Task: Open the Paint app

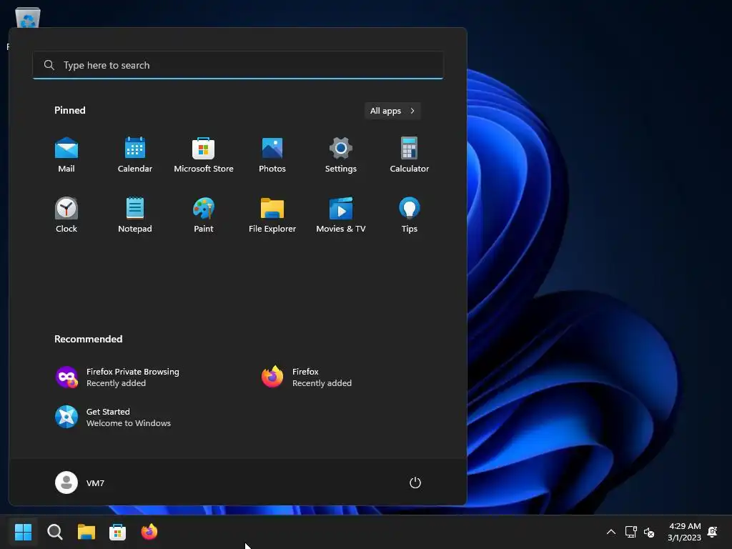Action: pos(204,215)
